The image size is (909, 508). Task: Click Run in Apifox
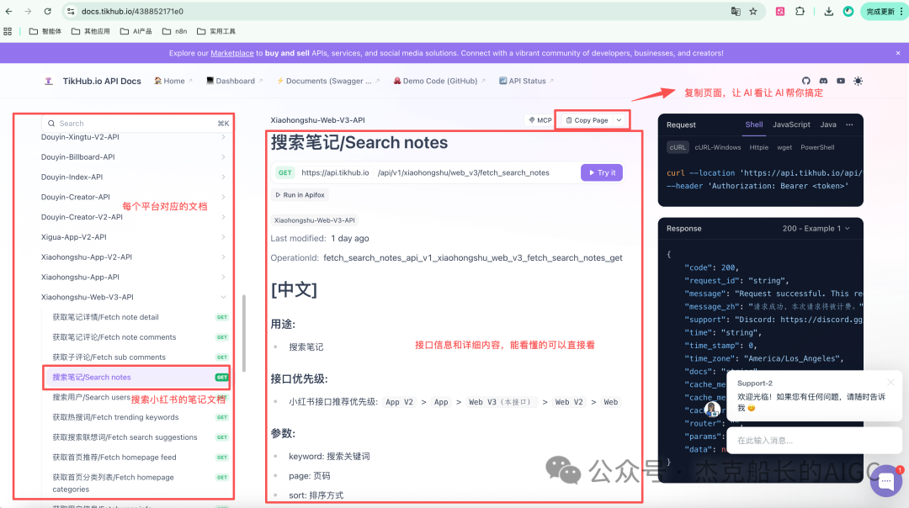pyautogui.click(x=300, y=195)
